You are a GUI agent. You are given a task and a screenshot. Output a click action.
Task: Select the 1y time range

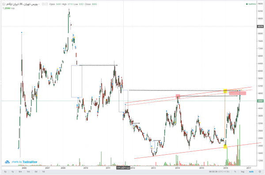click(12, 171)
